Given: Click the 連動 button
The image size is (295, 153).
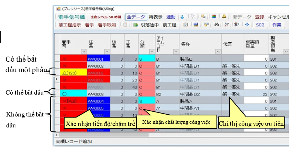Looking at the screenshot, I should 171,17.
